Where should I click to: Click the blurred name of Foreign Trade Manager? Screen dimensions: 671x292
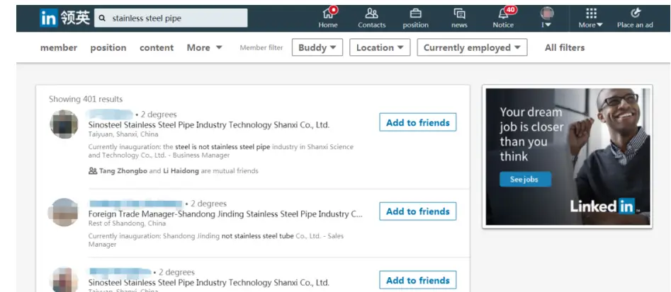136,203
